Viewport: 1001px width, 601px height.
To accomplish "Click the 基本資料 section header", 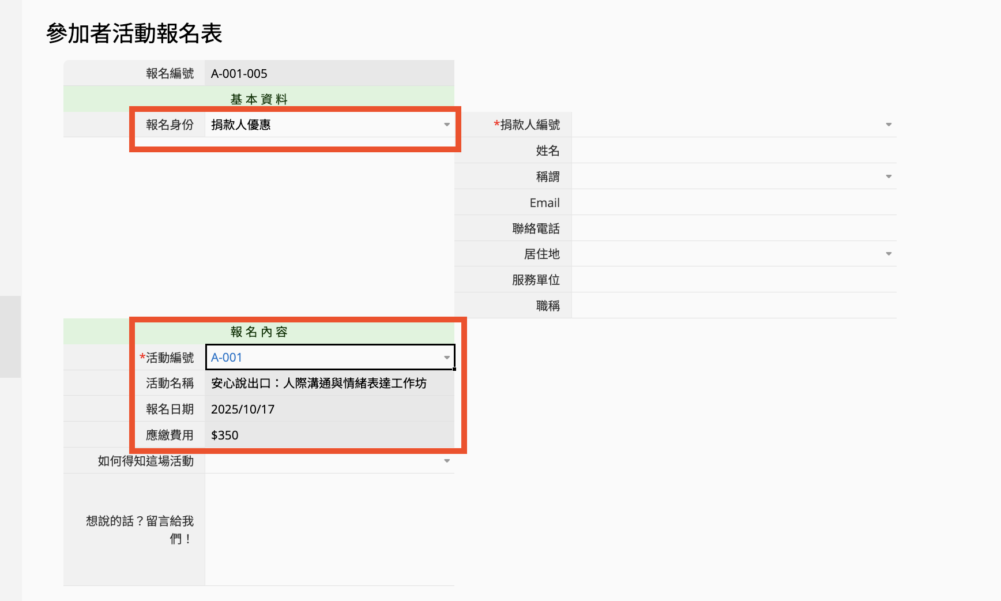I will [x=259, y=99].
